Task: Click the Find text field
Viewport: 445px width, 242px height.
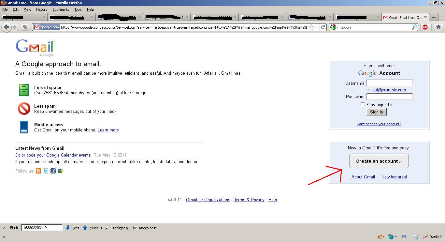Action: click(42, 228)
